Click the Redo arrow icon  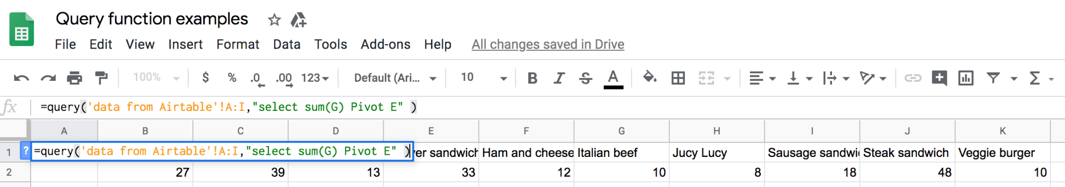tap(48, 78)
